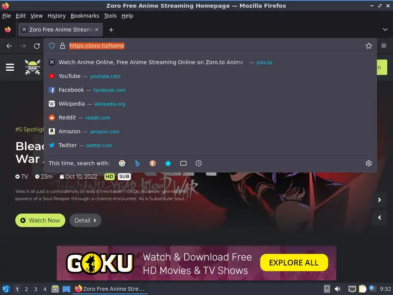
Task: Expand the list all tabs dropdown
Action: [x=385, y=30]
